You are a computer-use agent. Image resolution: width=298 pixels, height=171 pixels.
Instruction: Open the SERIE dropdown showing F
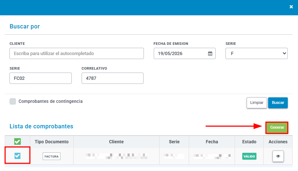[256, 54]
